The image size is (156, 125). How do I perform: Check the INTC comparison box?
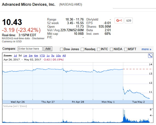pyautogui.click(x=99, y=49)
